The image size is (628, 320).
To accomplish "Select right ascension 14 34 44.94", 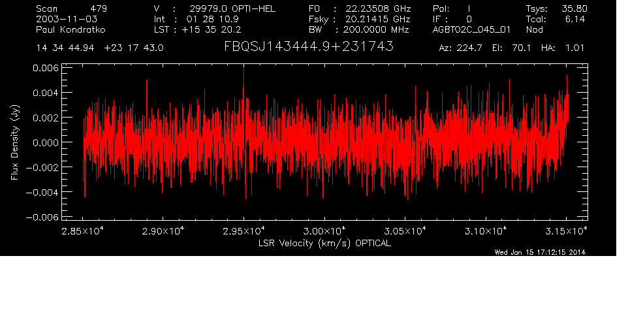I will [65, 48].
